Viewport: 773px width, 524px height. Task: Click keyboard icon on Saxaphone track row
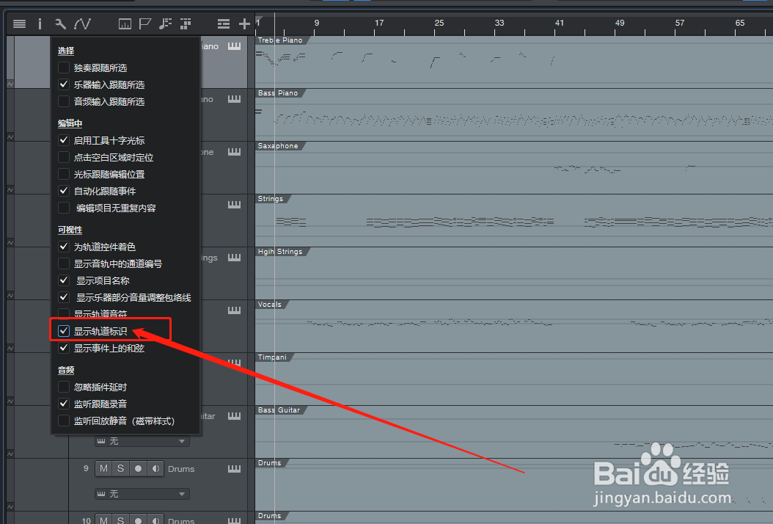click(x=234, y=152)
